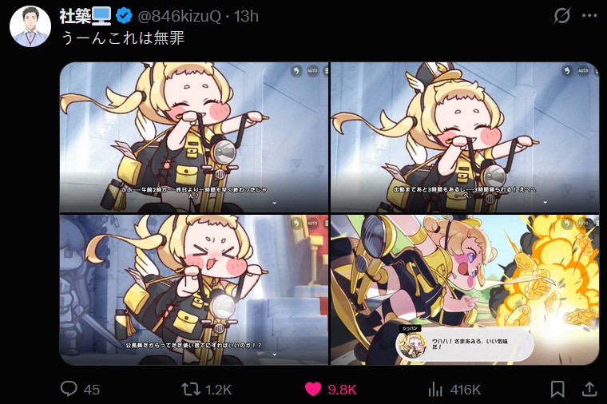607x404 pixels.
Task: Click AUTO button in top-left game screenshot
Action: click(x=312, y=71)
